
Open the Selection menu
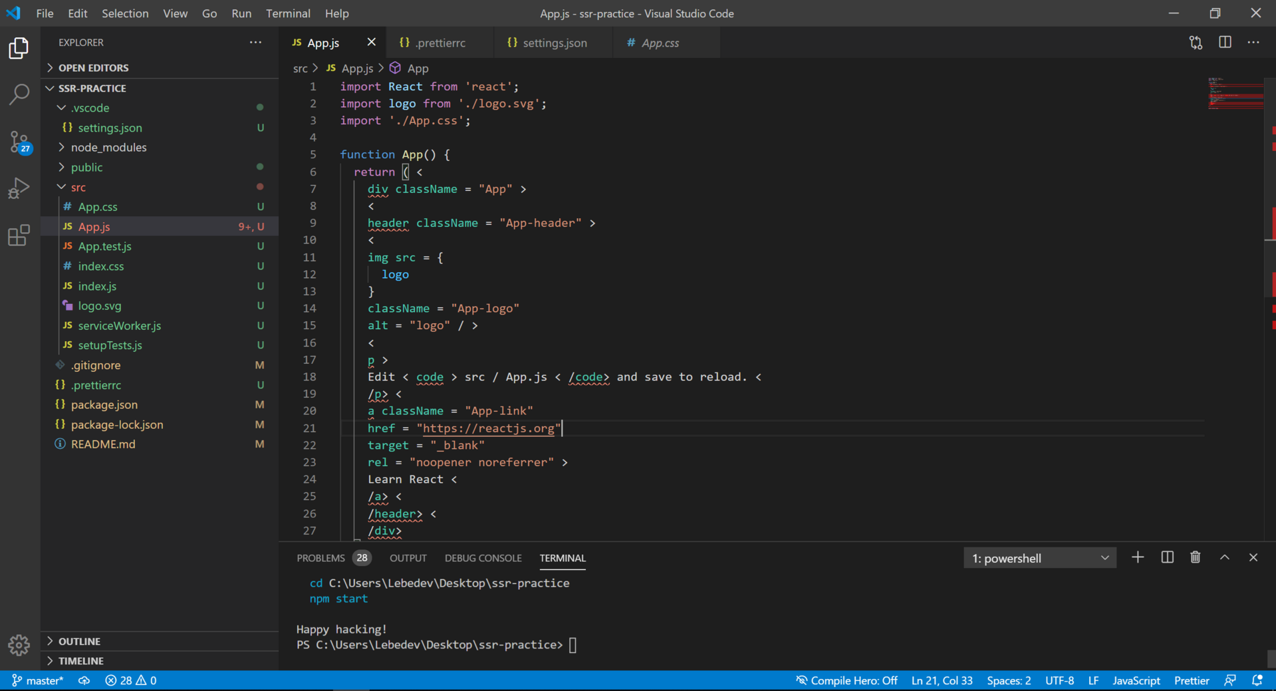pos(125,13)
